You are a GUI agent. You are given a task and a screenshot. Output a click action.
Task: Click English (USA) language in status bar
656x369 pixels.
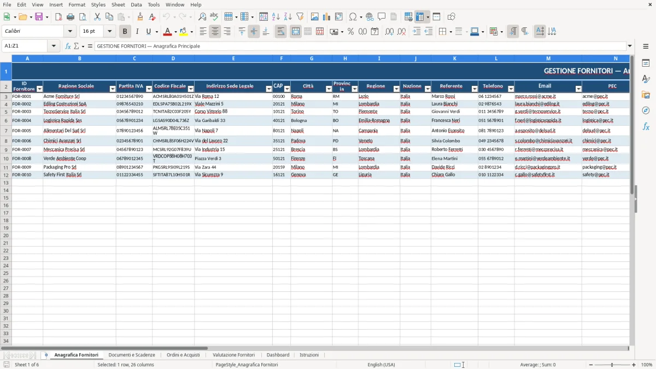381,365
